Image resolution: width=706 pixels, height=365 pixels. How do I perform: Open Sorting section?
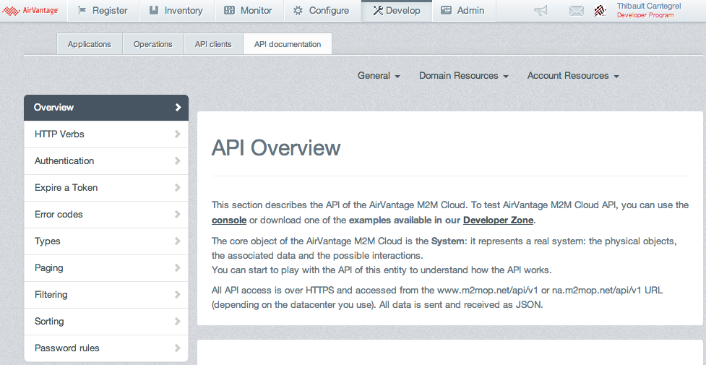click(106, 322)
